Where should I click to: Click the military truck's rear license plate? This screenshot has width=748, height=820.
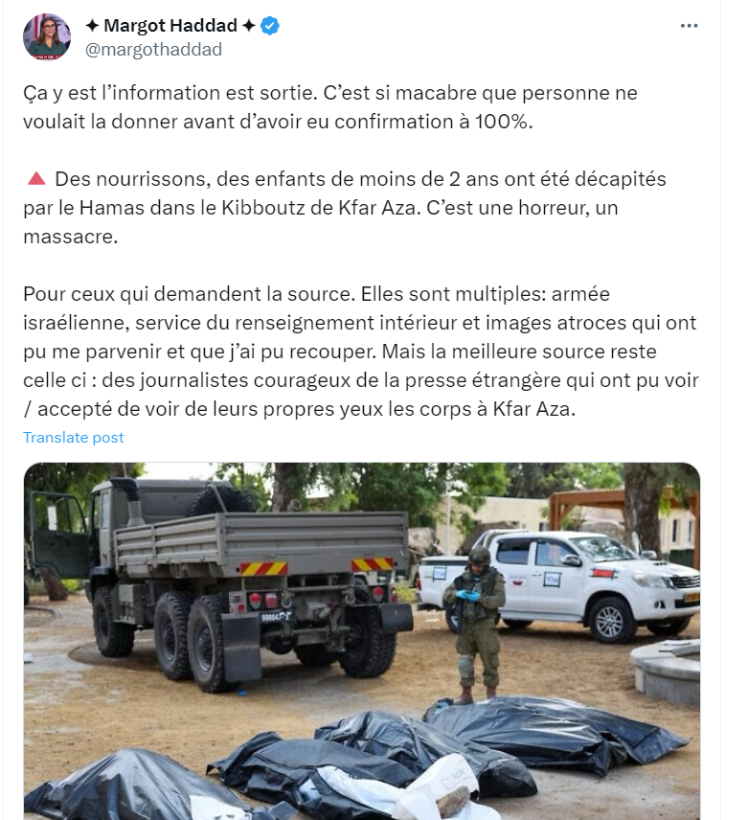point(276,617)
